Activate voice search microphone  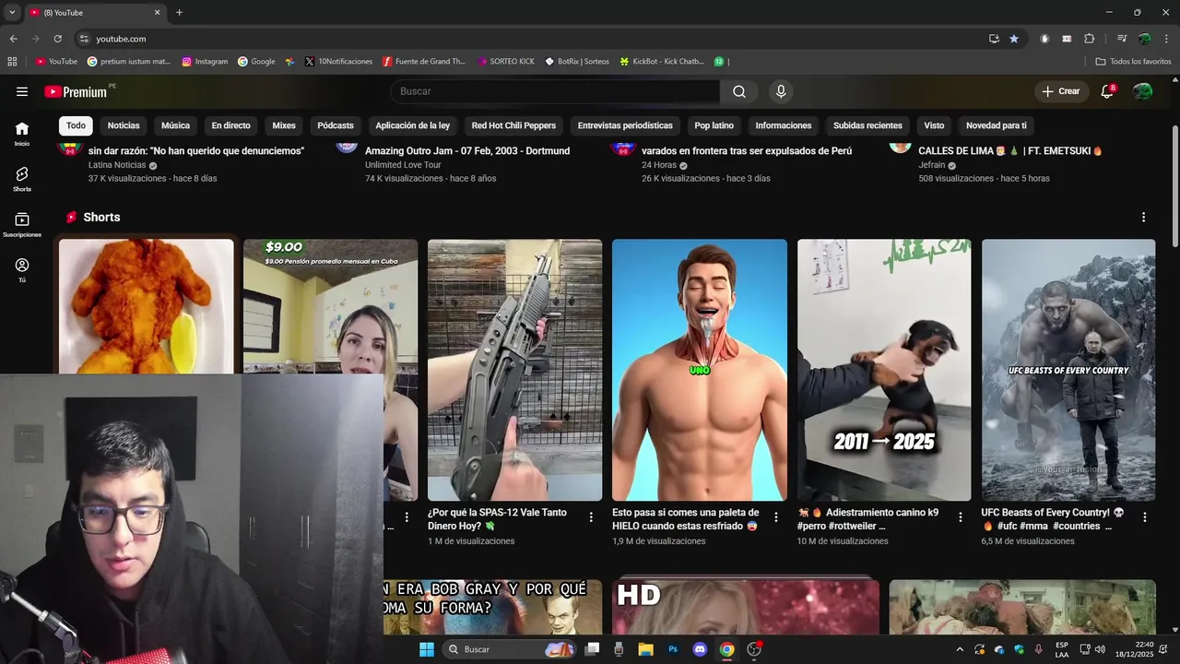tap(781, 91)
